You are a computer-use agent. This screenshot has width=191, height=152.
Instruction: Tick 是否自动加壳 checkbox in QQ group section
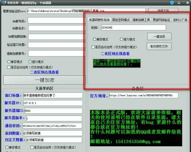coord(9,67)
